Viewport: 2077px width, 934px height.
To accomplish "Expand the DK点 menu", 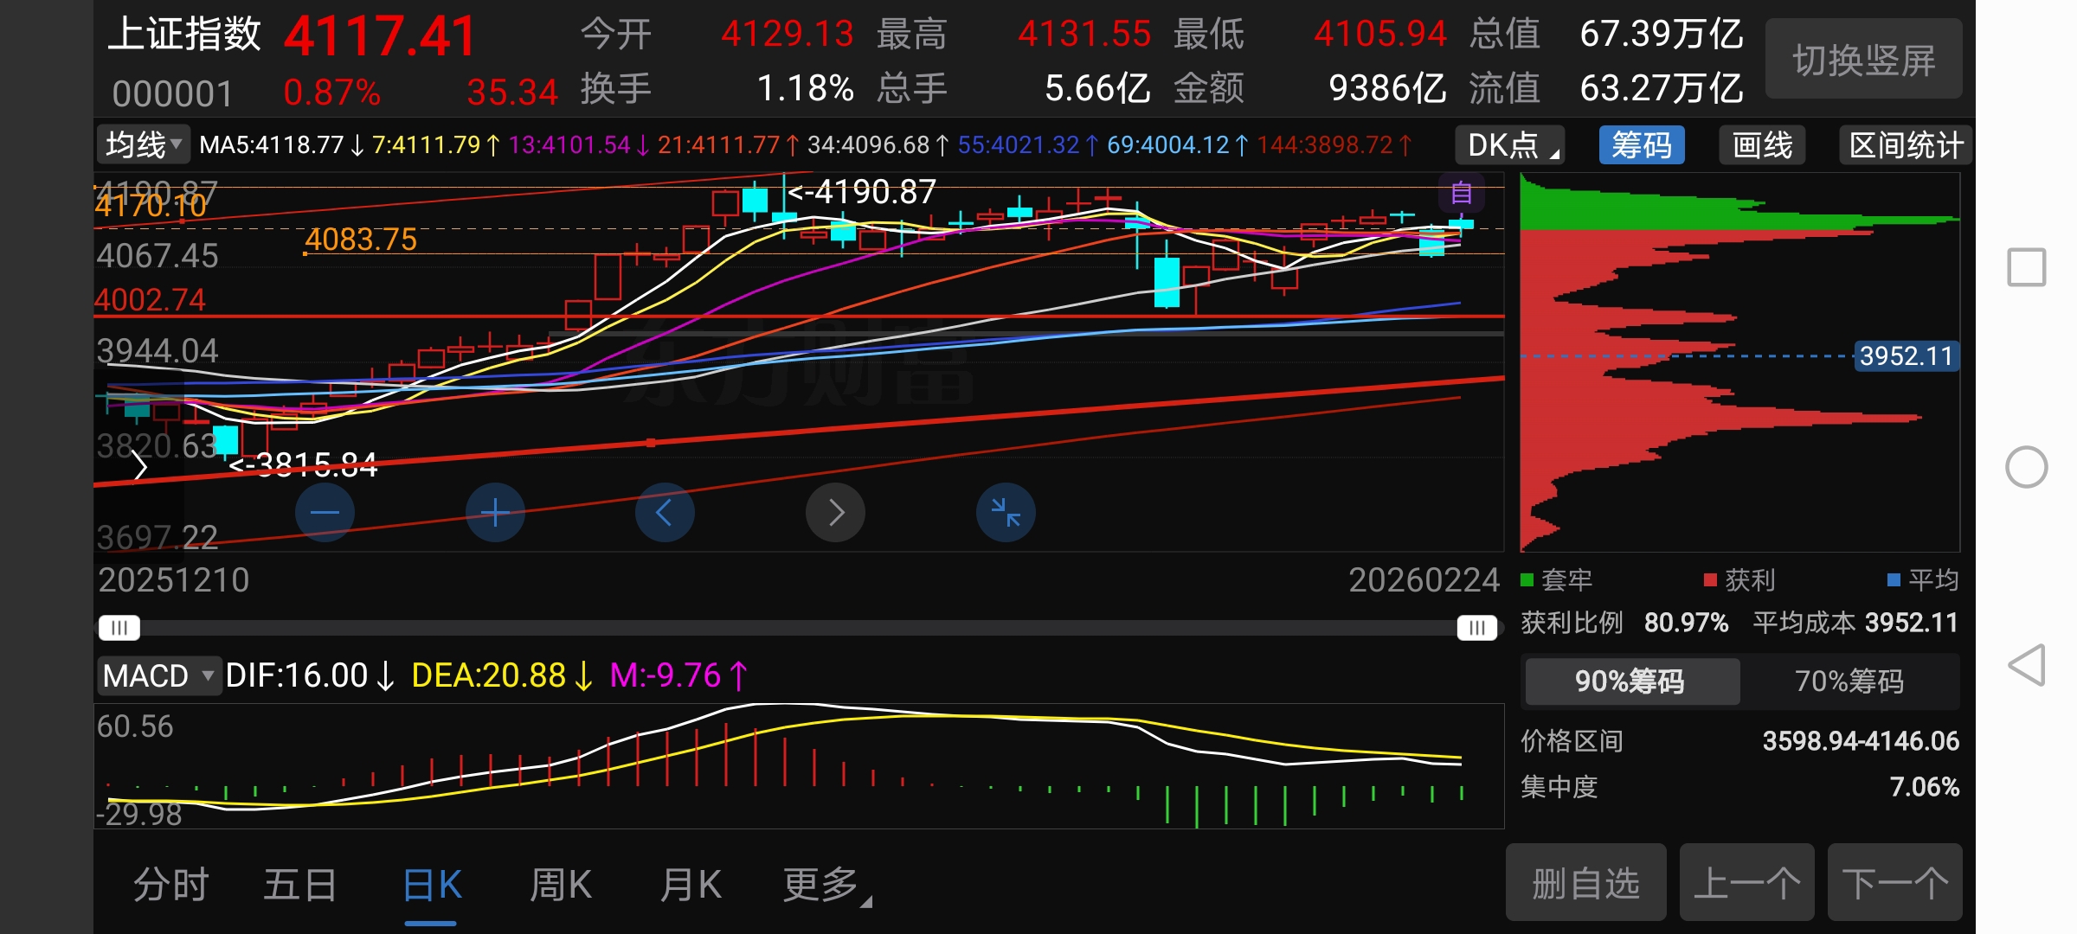I will click(1511, 145).
